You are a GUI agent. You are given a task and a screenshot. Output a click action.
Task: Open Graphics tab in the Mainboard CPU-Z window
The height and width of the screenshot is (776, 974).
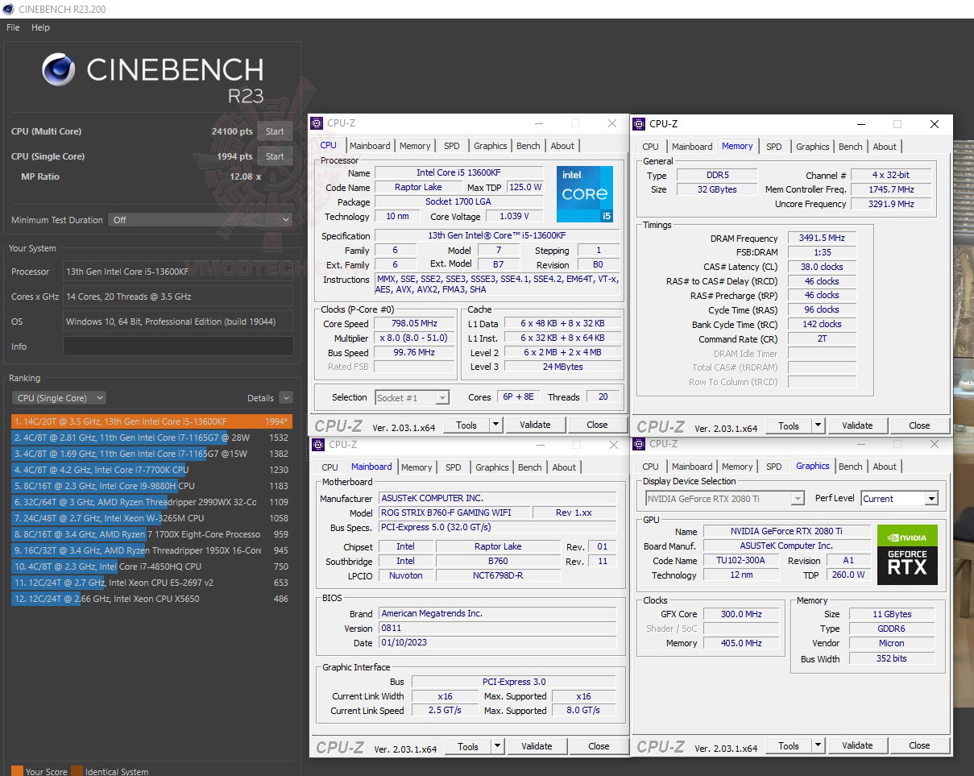pos(491,467)
